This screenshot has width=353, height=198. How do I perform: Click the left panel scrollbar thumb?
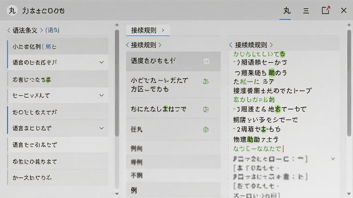117,83
